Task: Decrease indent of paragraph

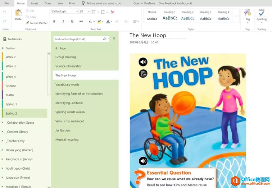Action: click(117, 22)
